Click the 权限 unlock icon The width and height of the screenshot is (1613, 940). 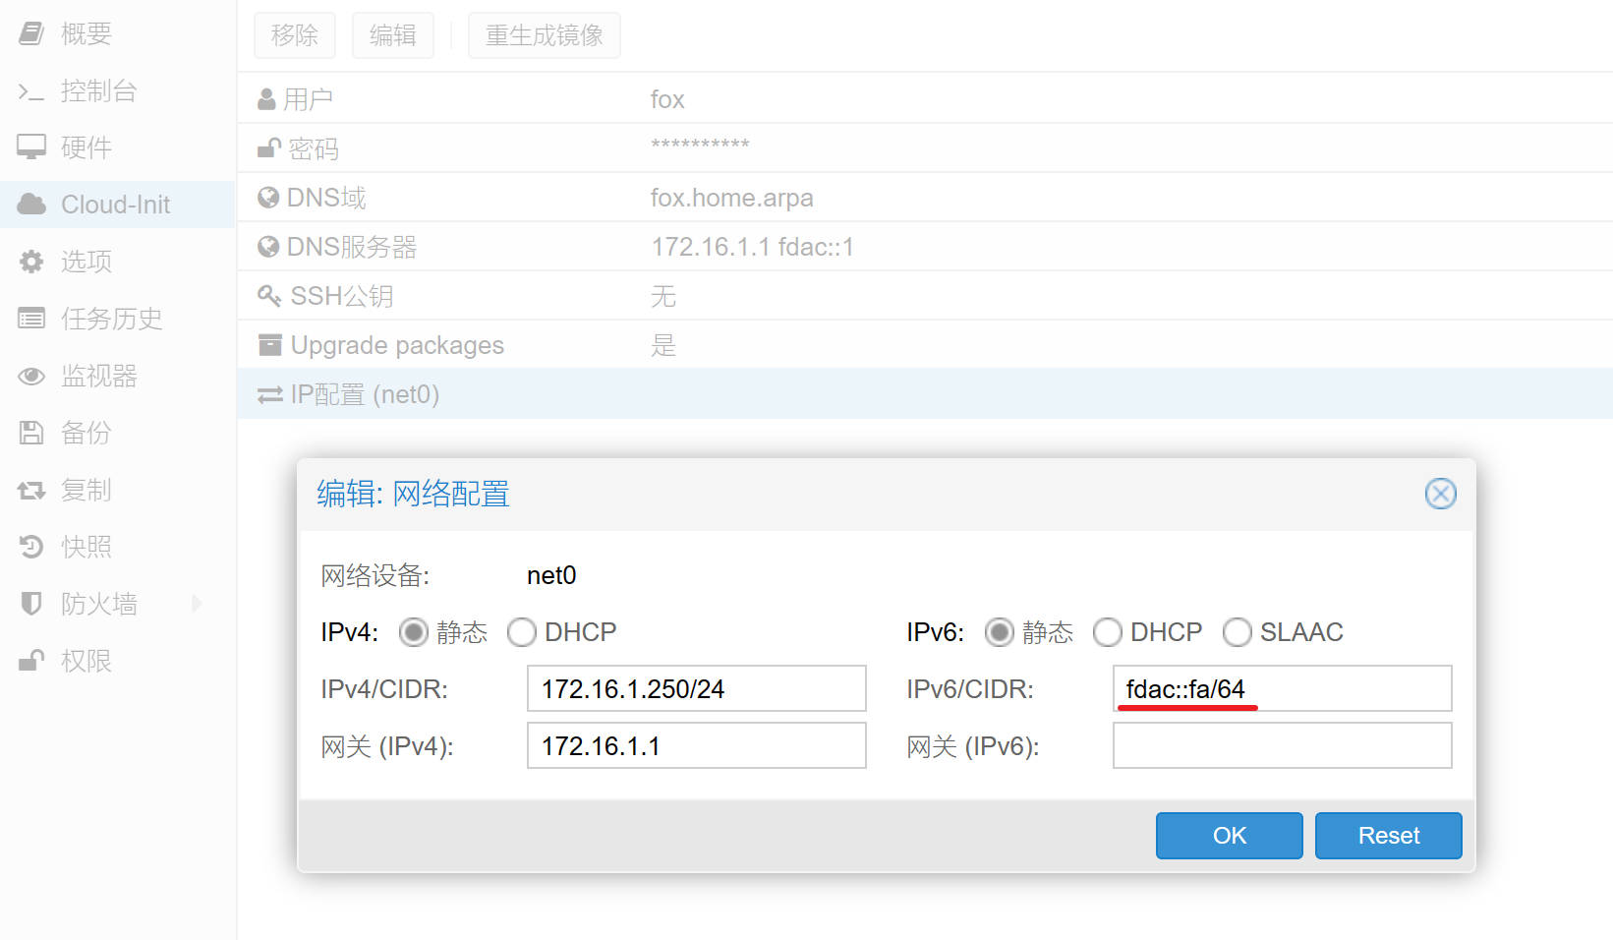pos(31,661)
